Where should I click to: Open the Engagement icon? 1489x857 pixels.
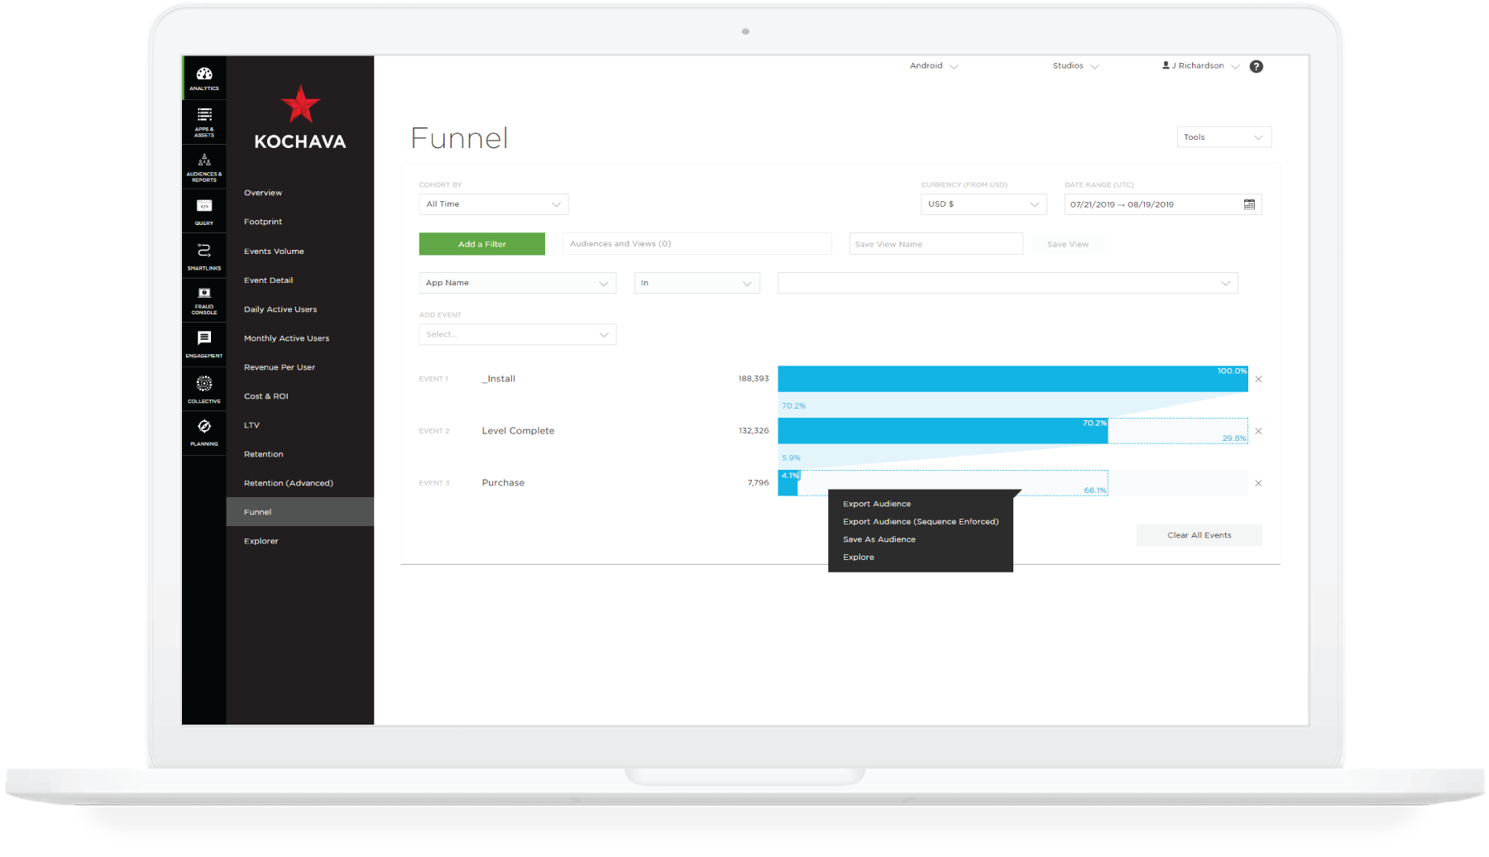(204, 343)
